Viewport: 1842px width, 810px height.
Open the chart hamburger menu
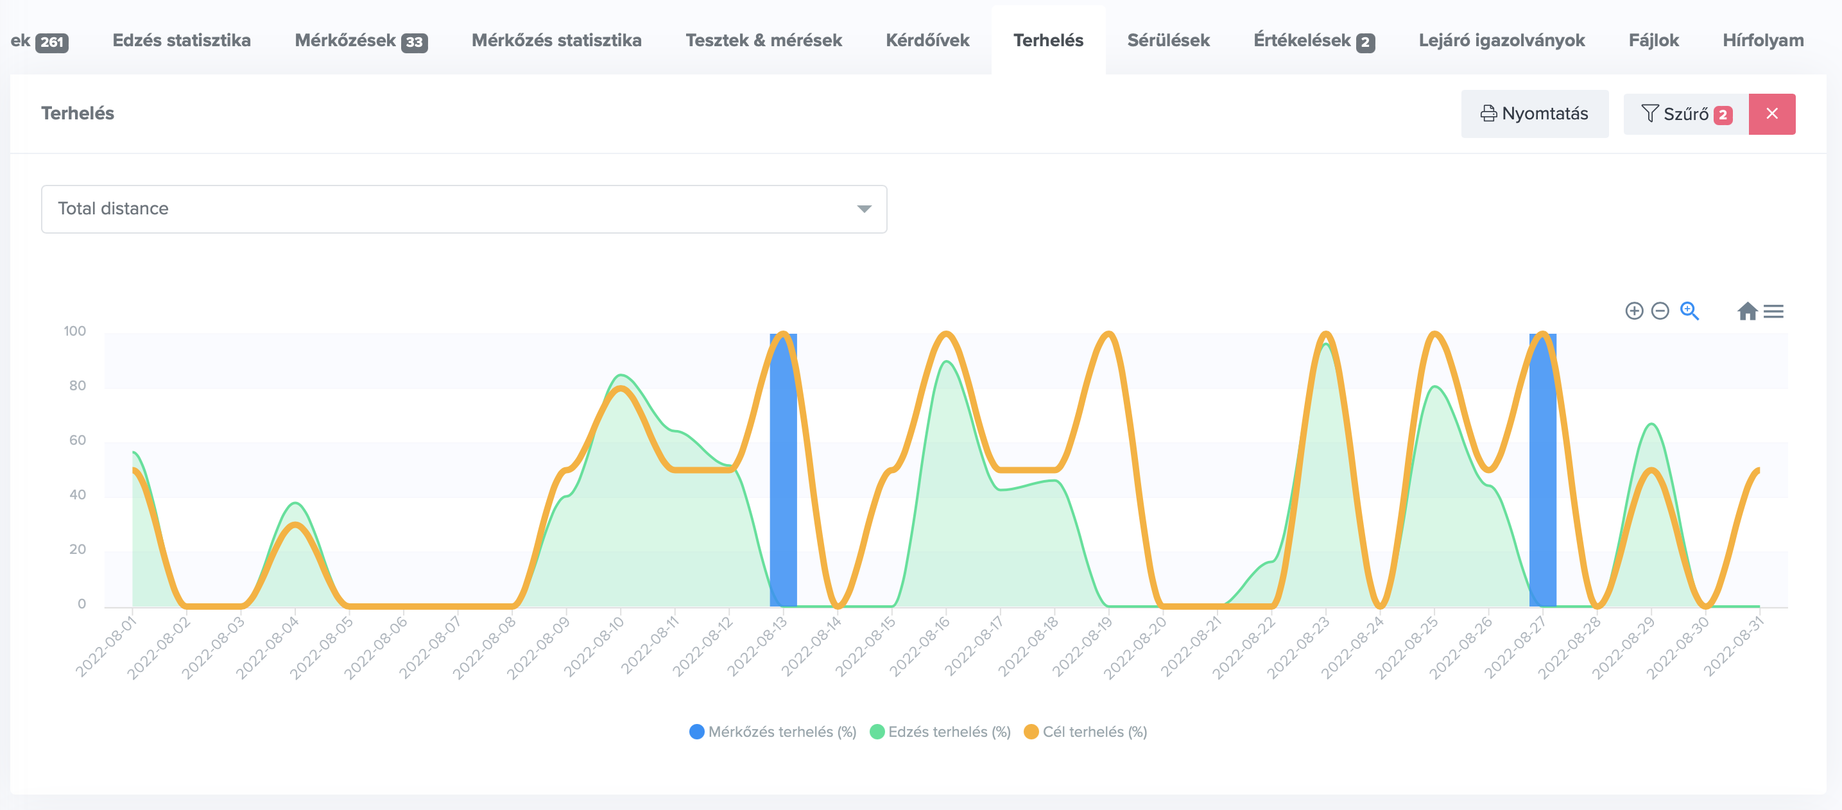(x=1773, y=311)
